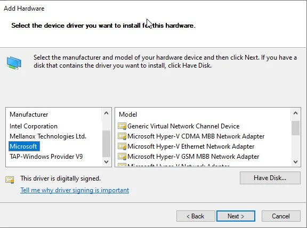The height and width of the screenshot is (228, 307).
Task: Click the Manufacturer column header
Action: 29,115
